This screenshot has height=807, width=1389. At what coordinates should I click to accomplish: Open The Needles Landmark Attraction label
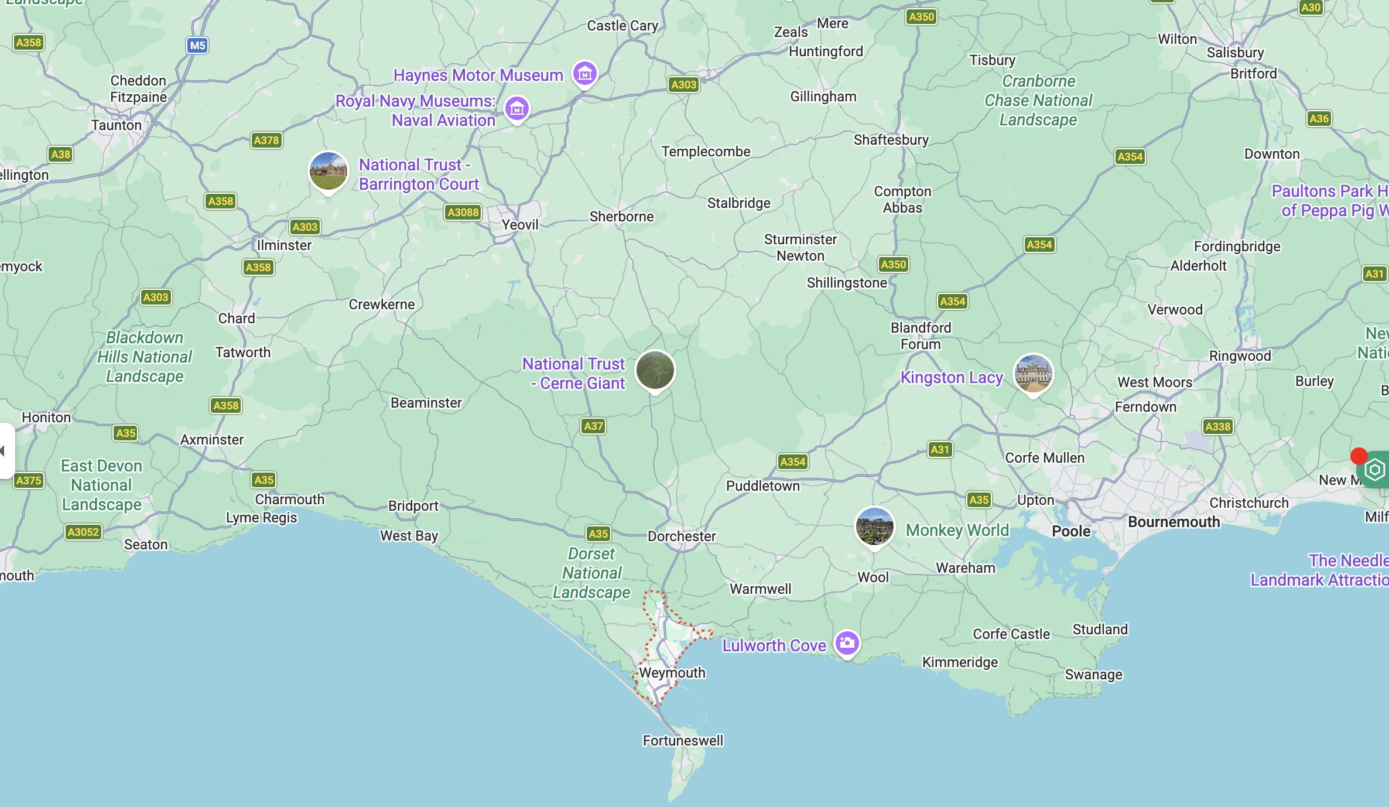click(x=1320, y=570)
